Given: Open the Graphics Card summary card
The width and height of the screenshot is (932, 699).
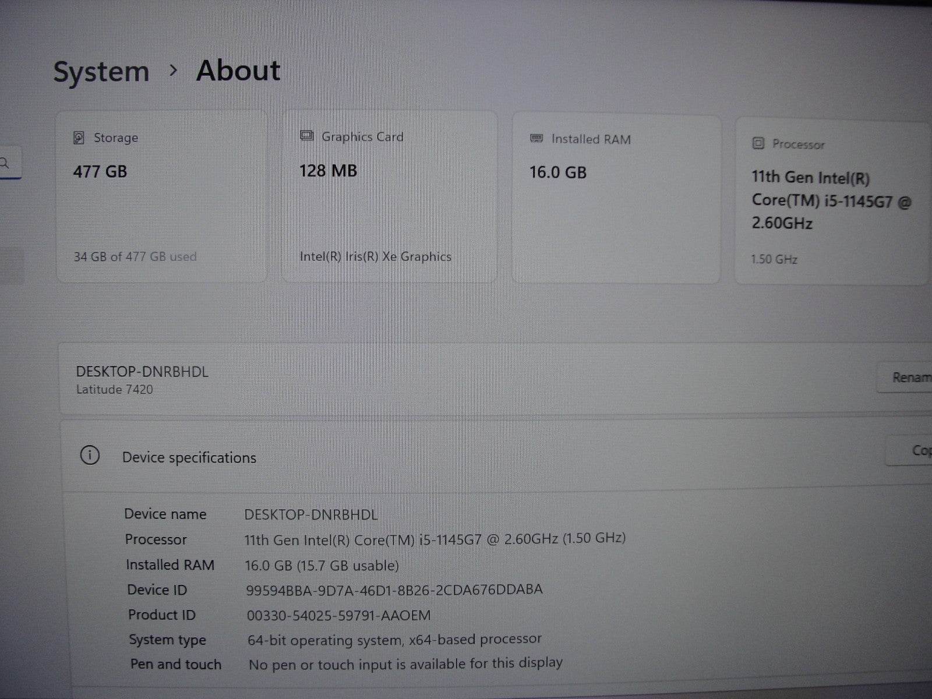Looking at the screenshot, I should 389,195.
